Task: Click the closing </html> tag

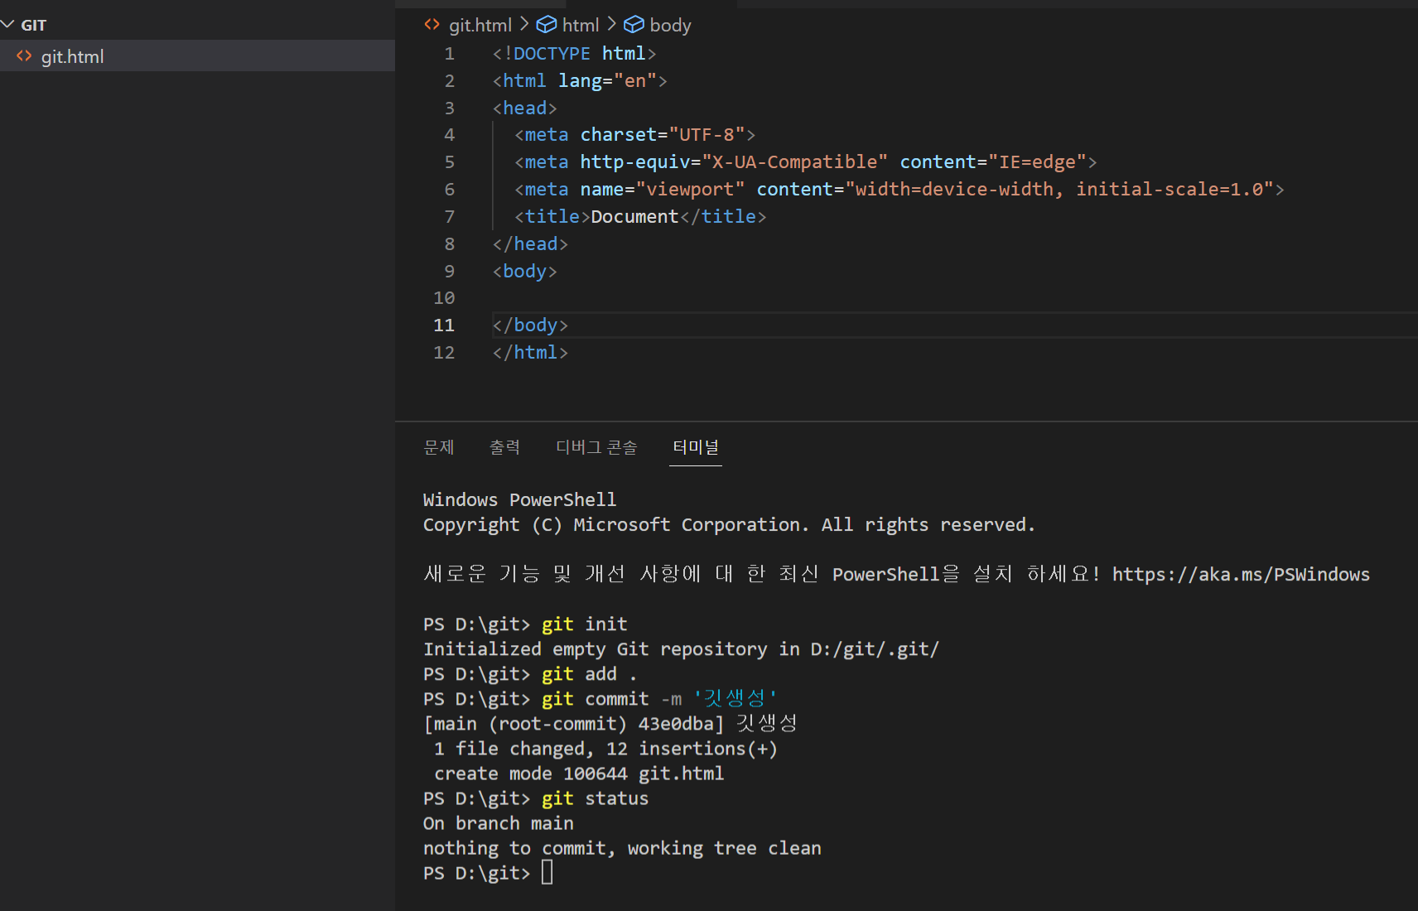Action: click(x=530, y=353)
